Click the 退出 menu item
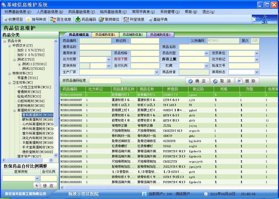The width and height of the screenshot is (279, 199). [208, 12]
